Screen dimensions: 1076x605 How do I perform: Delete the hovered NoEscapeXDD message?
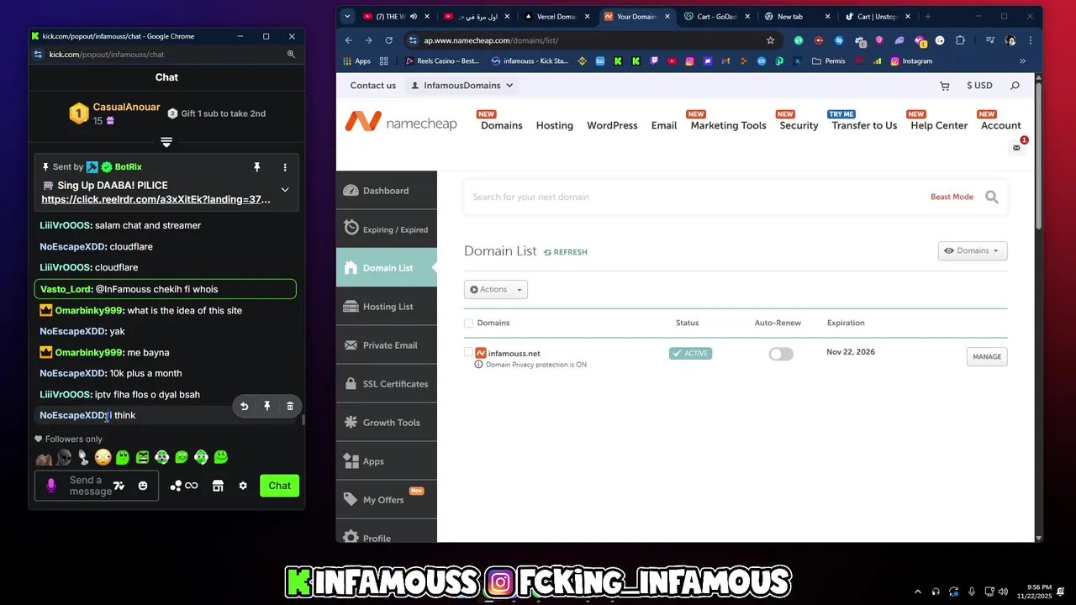290,407
